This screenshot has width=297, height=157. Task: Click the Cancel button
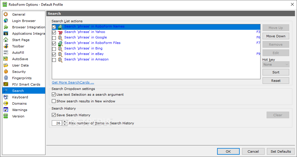pyautogui.click(x=253, y=151)
